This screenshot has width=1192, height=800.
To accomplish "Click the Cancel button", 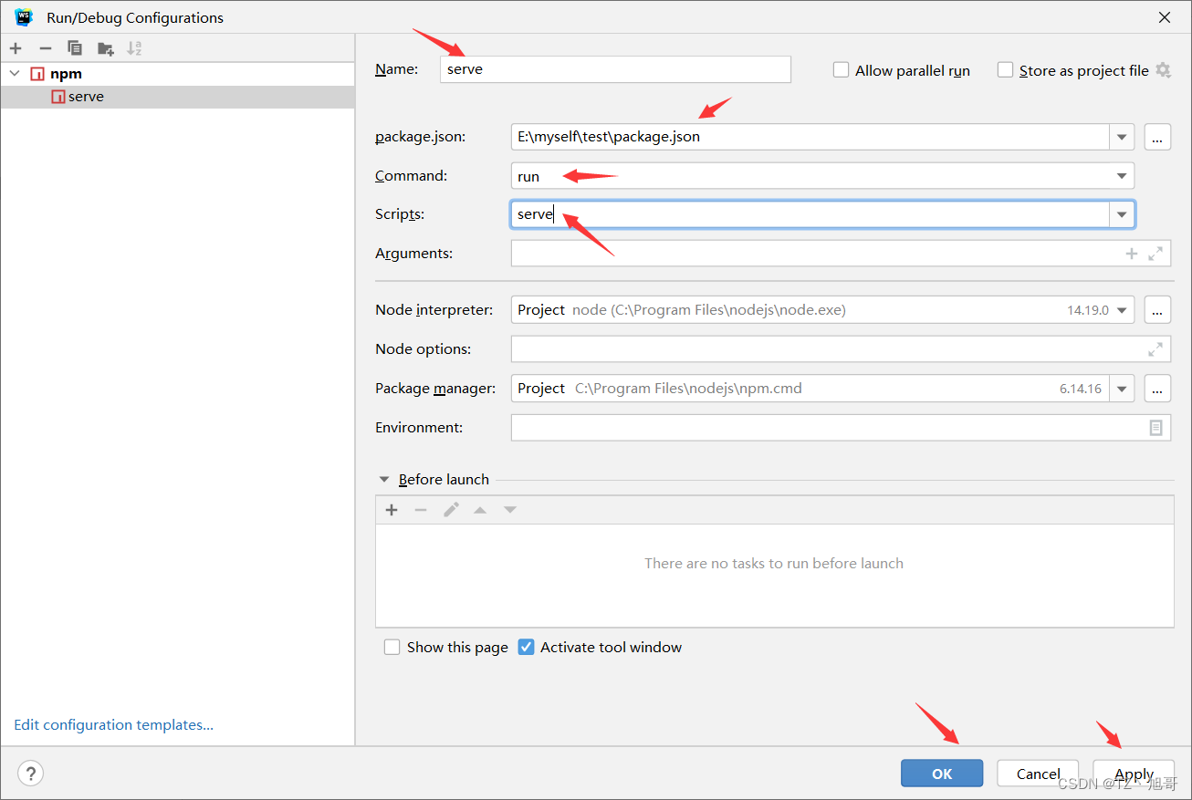I will [x=1038, y=774].
